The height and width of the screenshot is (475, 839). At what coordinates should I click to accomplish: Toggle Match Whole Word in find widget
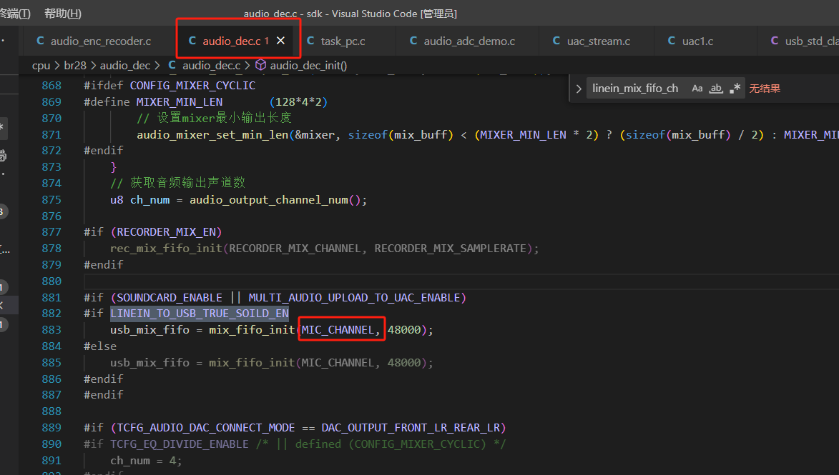pyautogui.click(x=716, y=88)
